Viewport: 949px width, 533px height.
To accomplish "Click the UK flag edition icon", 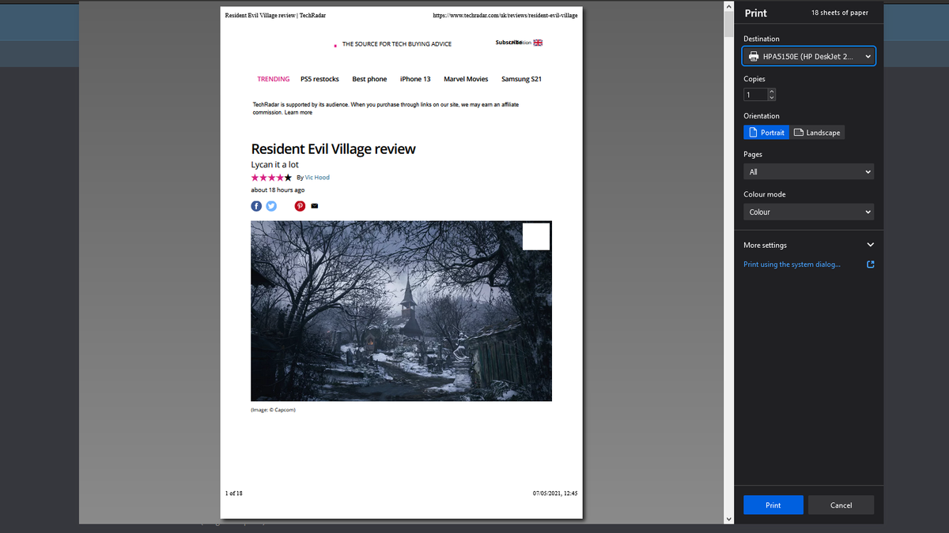I will 536,43.
